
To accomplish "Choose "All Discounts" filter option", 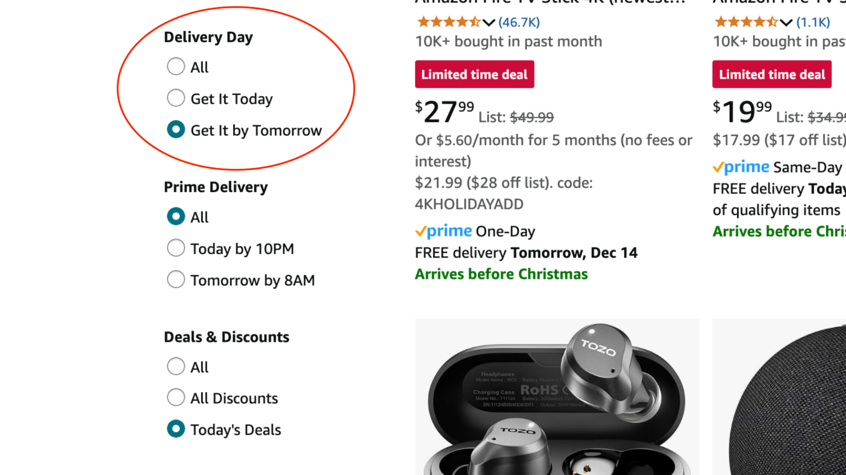I will 176,397.
